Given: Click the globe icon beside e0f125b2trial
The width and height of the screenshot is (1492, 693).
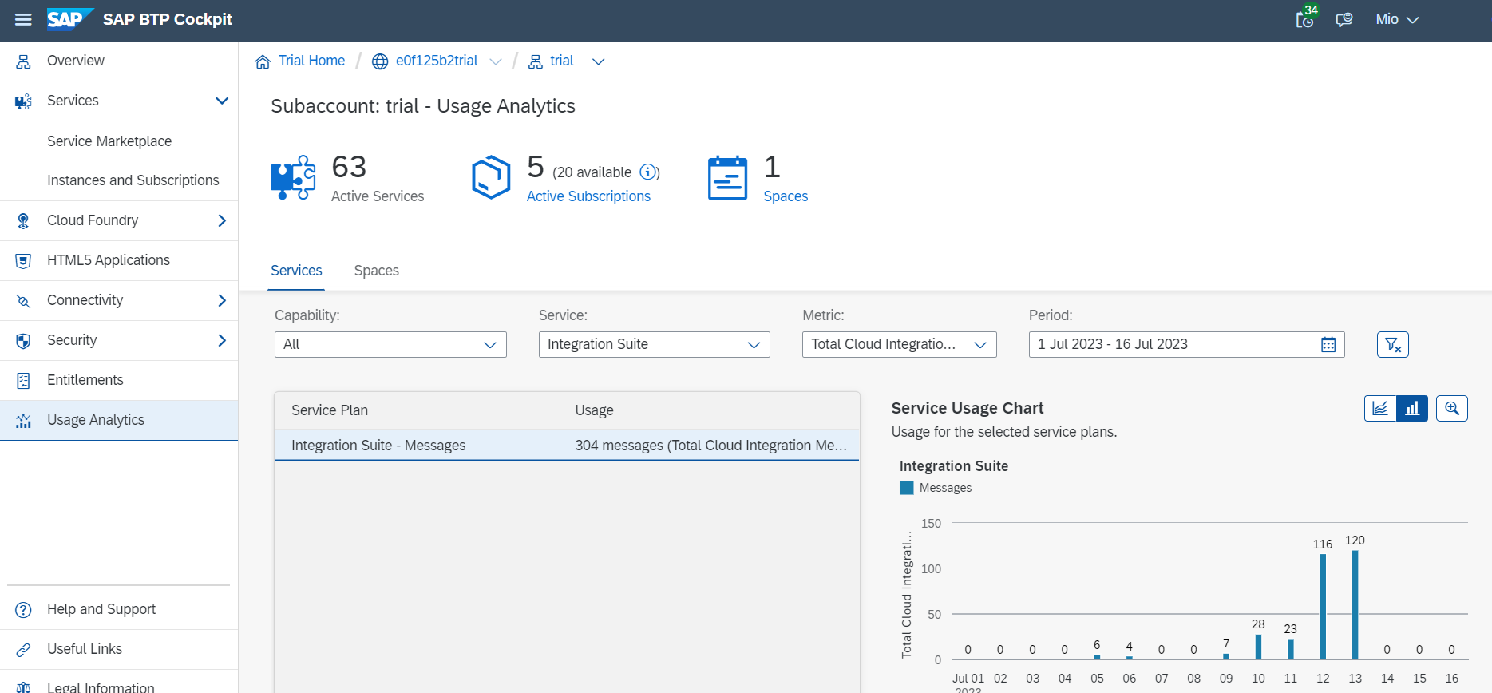Looking at the screenshot, I should pyautogui.click(x=380, y=61).
